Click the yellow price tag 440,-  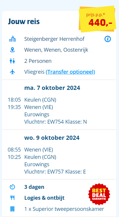[x=97, y=19]
